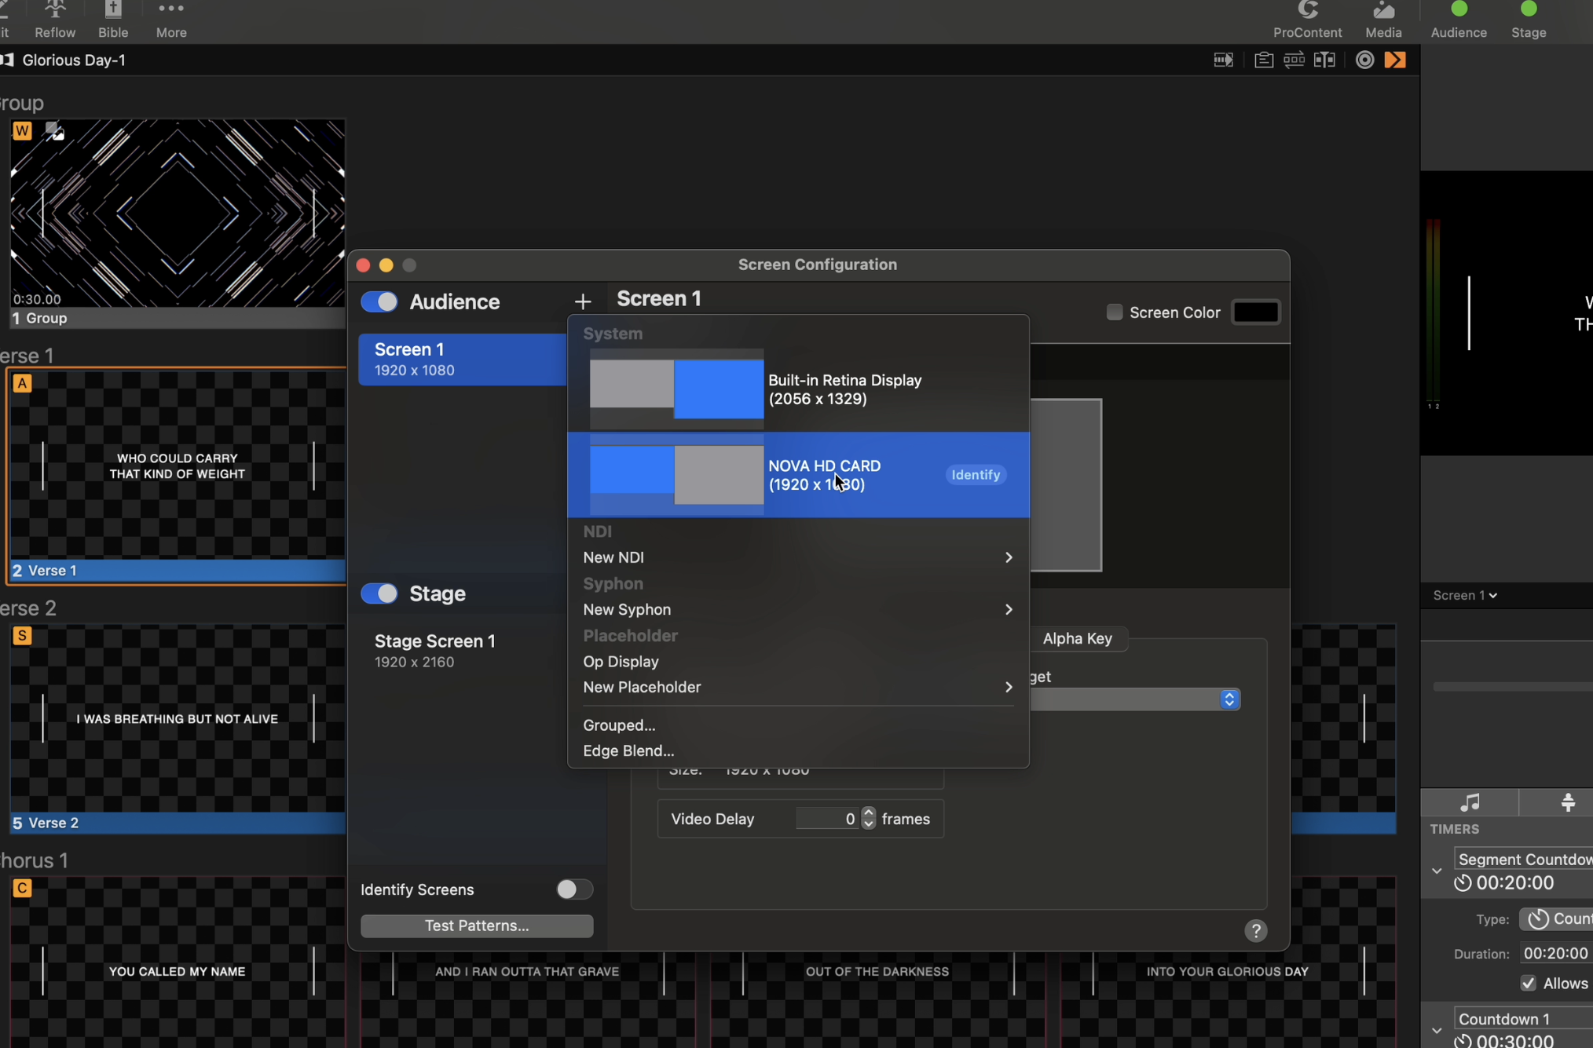Open Test Patterns... button

pos(477,926)
